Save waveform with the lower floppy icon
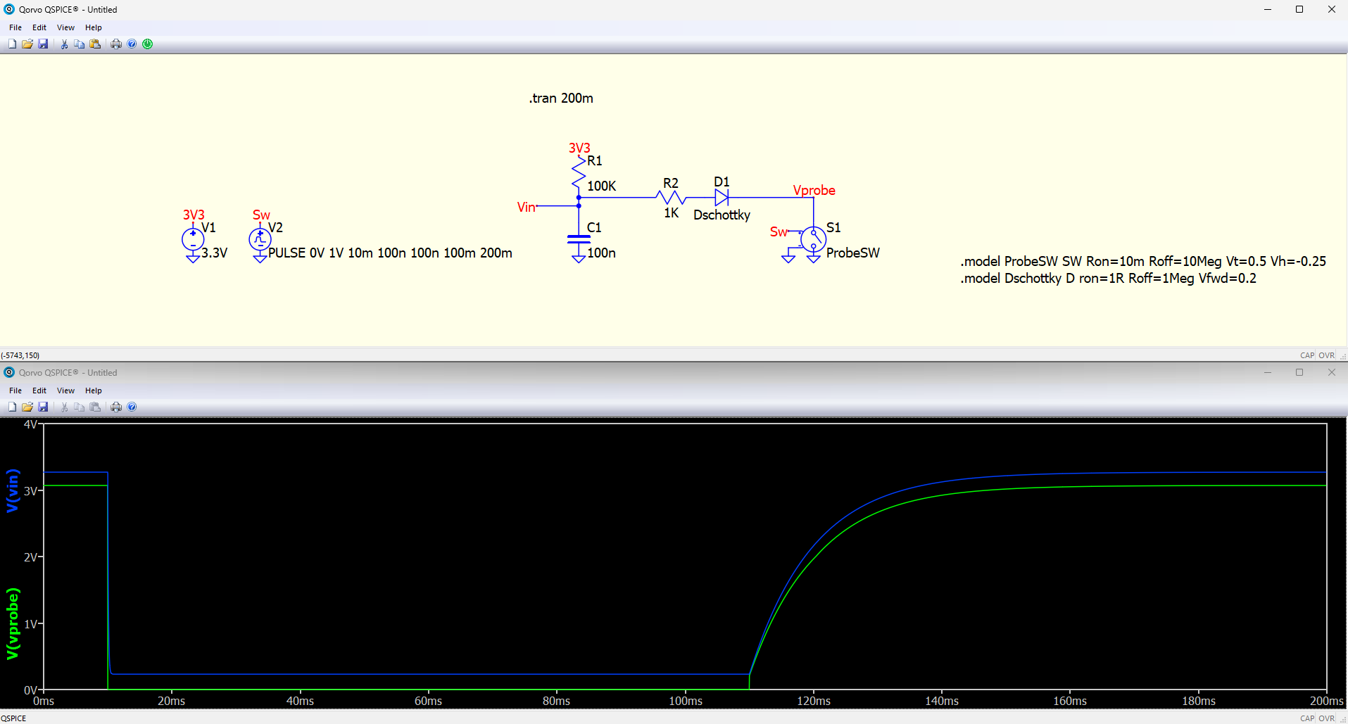The image size is (1348, 724). tap(43, 407)
